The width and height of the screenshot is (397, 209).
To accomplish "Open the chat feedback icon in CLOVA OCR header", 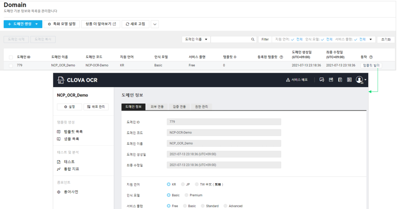I will pyautogui.click(x=322, y=80).
